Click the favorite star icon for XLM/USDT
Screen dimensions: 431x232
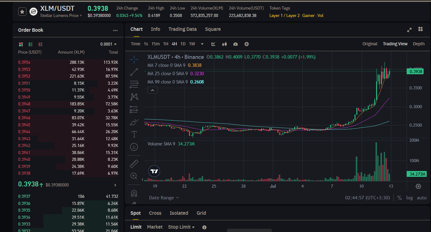coord(22,12)
